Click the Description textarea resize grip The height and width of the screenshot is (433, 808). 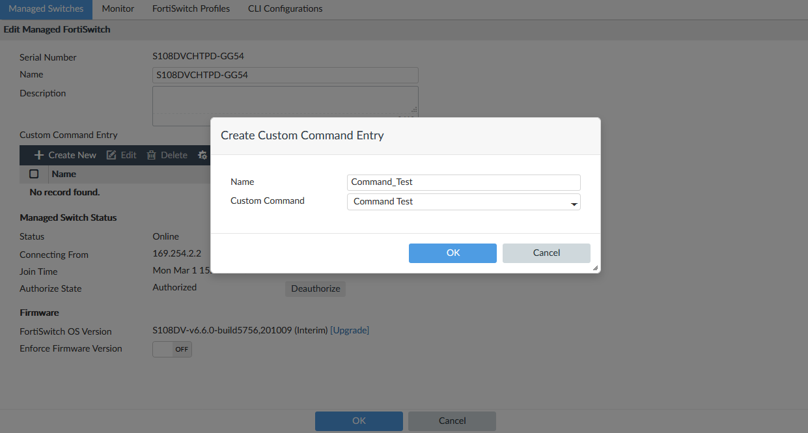(414, 110)
